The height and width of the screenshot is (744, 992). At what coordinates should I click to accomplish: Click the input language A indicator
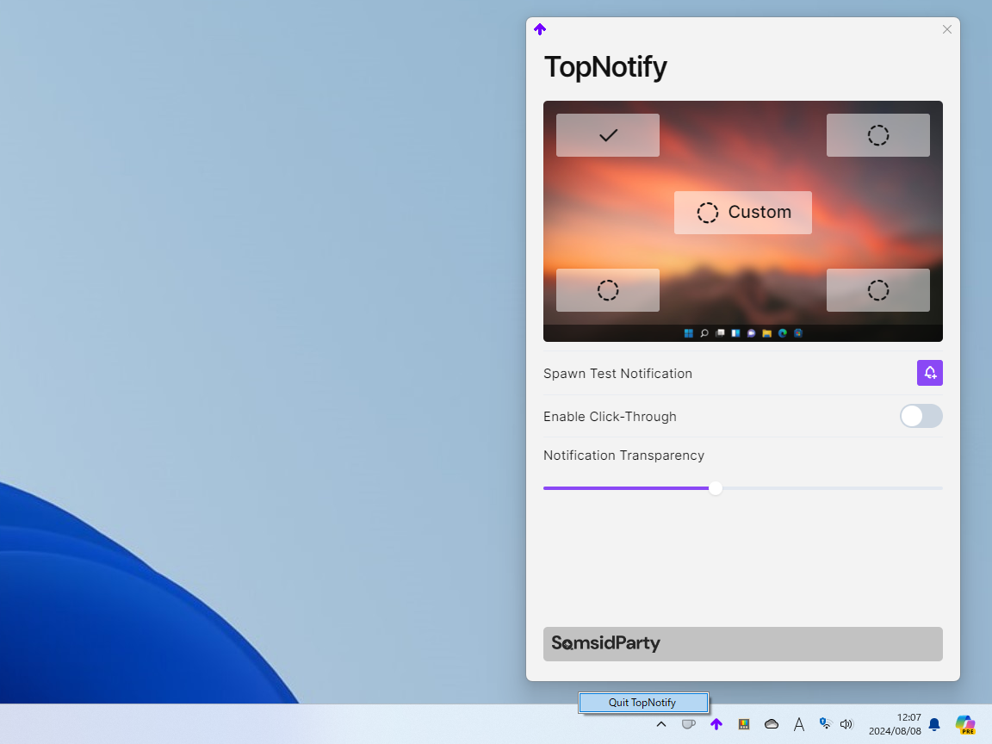tap(799, 723)
